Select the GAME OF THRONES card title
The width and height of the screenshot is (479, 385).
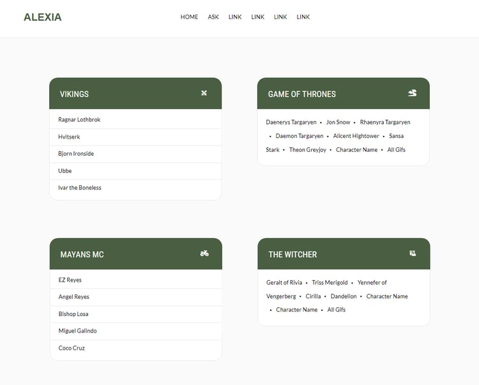302,94
